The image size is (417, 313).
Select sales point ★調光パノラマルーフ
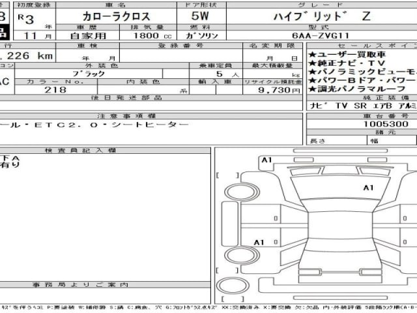click(357, 89)
